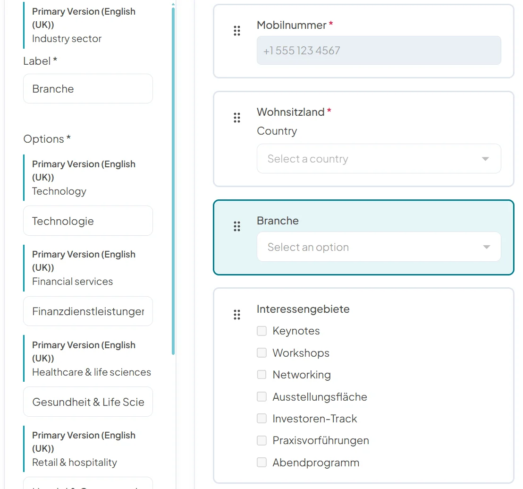Edit the Label field containing Branche
Screen dimensions: 523x489
point(88,89)
